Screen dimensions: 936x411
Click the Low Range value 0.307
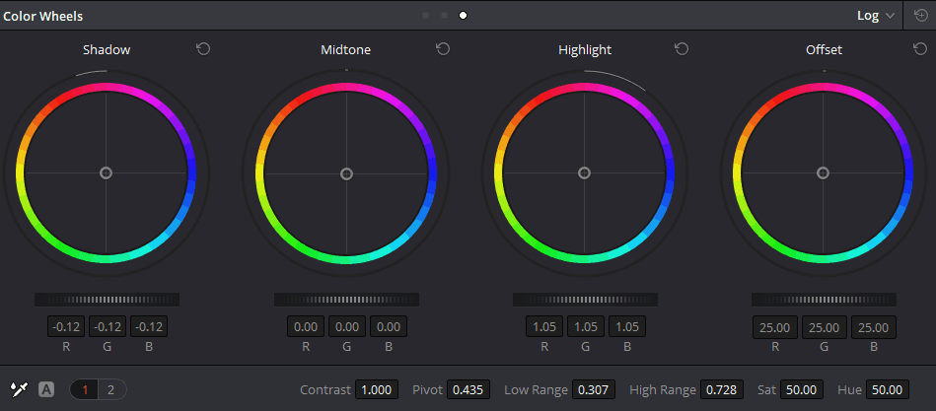click(594, 390)
